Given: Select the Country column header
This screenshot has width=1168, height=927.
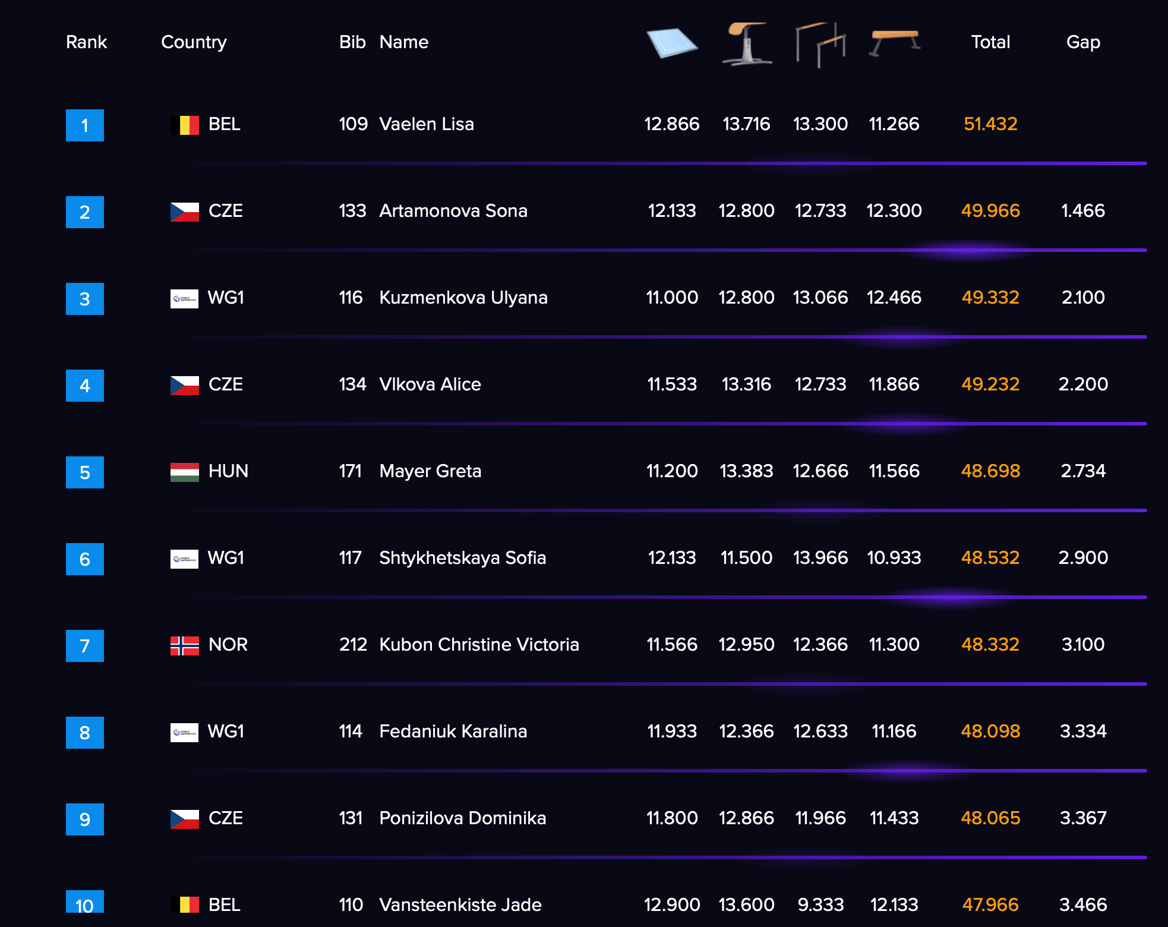Looking at the screenshot, I should tap(194, 42).
